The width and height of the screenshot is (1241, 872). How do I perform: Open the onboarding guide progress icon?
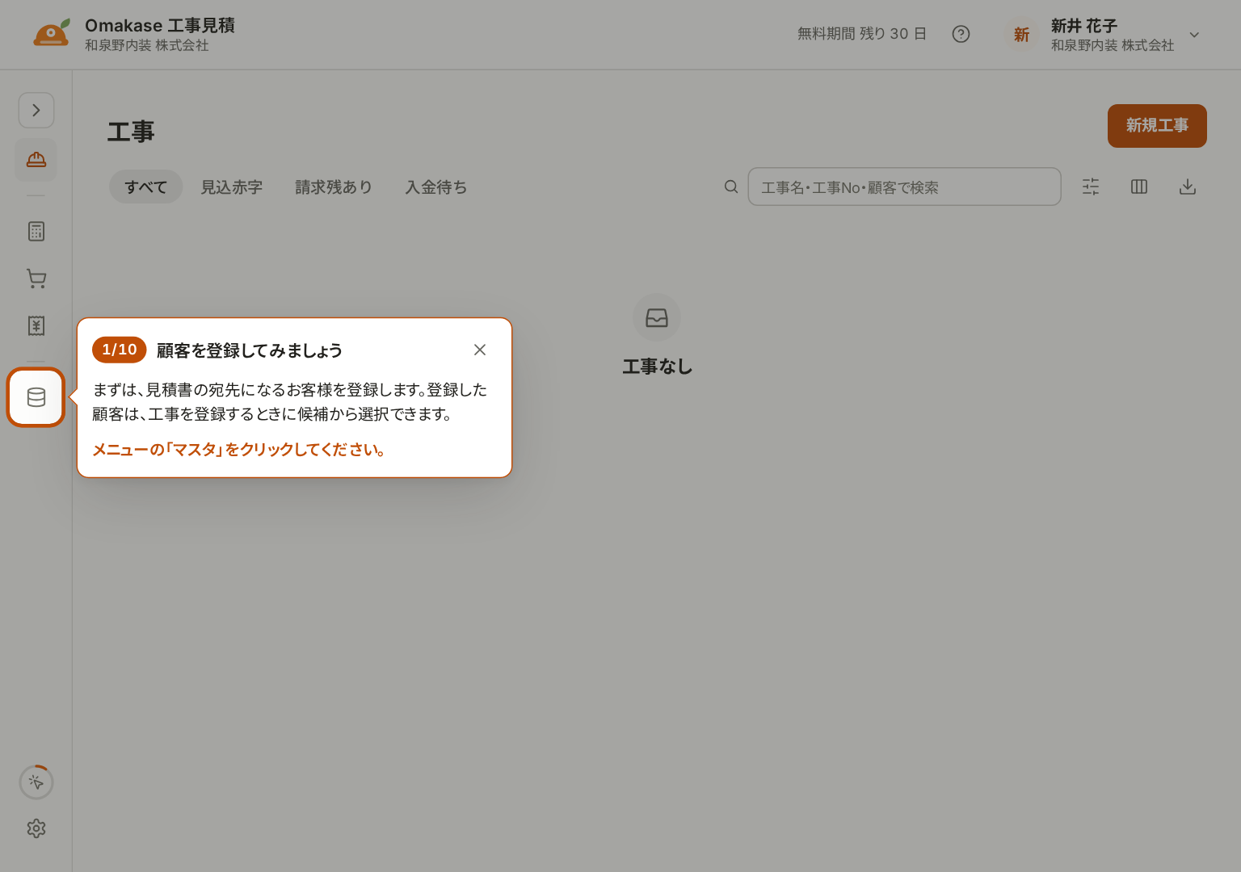click(36, 782)
